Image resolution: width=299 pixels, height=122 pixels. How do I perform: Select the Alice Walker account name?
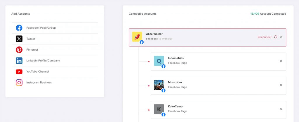point(154,34)
